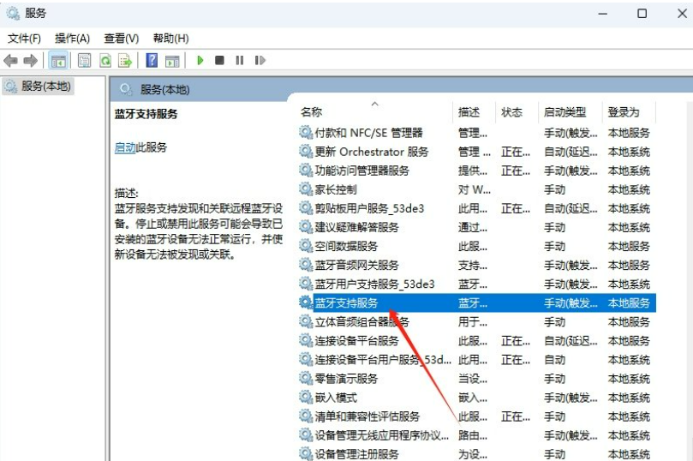Click the gear icon beside 空间数据服务

(x=306, y=245)
